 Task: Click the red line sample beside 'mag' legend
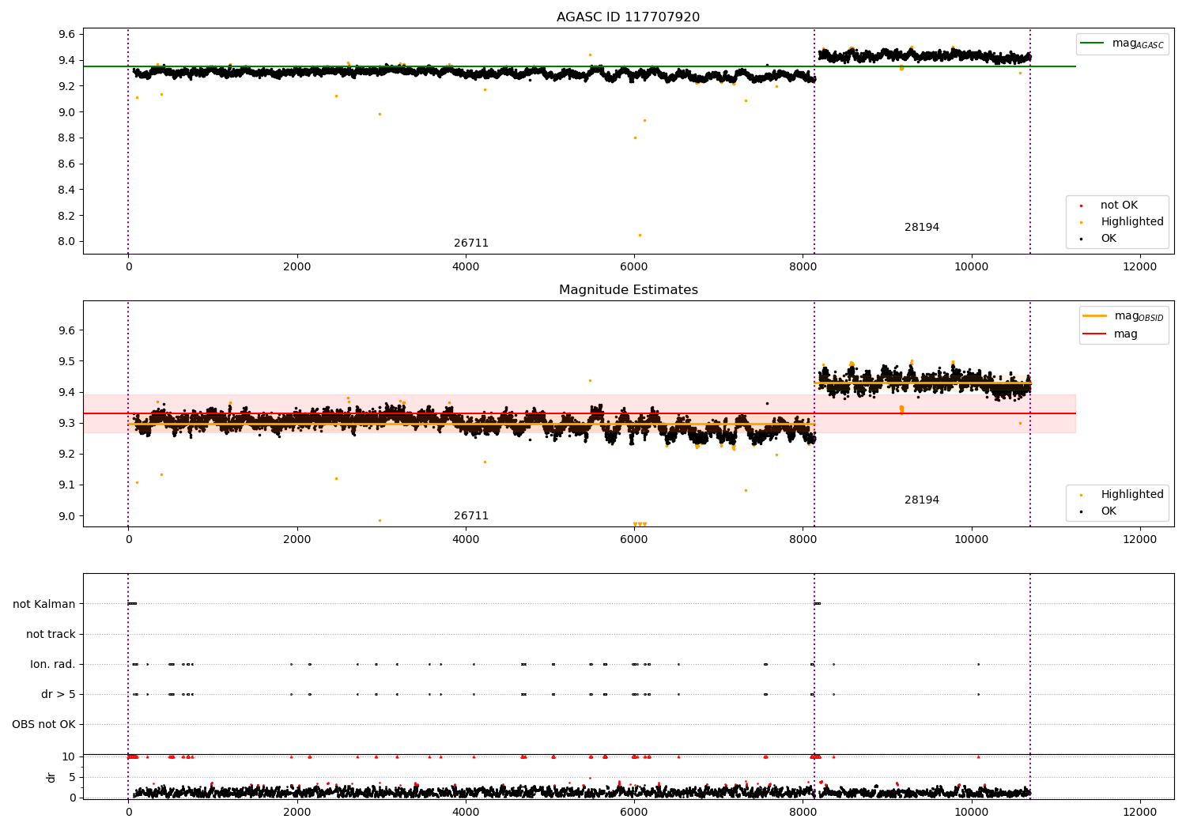point(1095,334)
